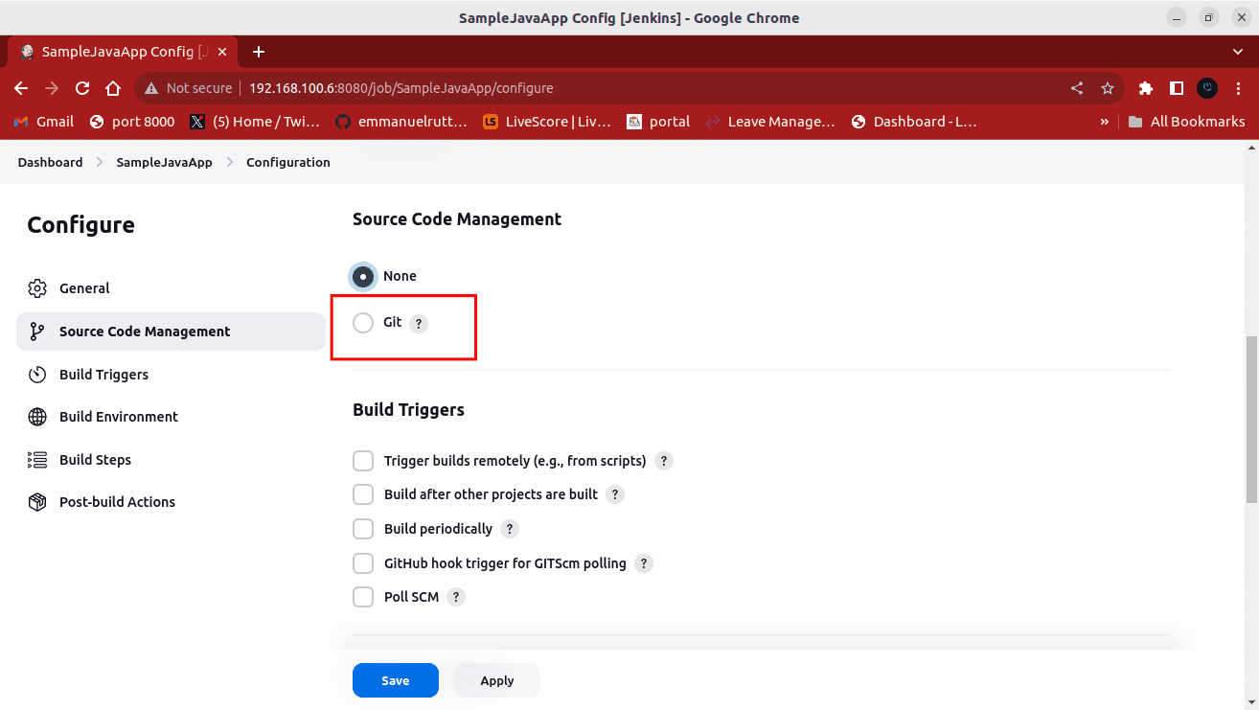Expand the hidden bookmarks overflow chevron
Screen dimensions: 1259x710
(x=1105, y=122)
